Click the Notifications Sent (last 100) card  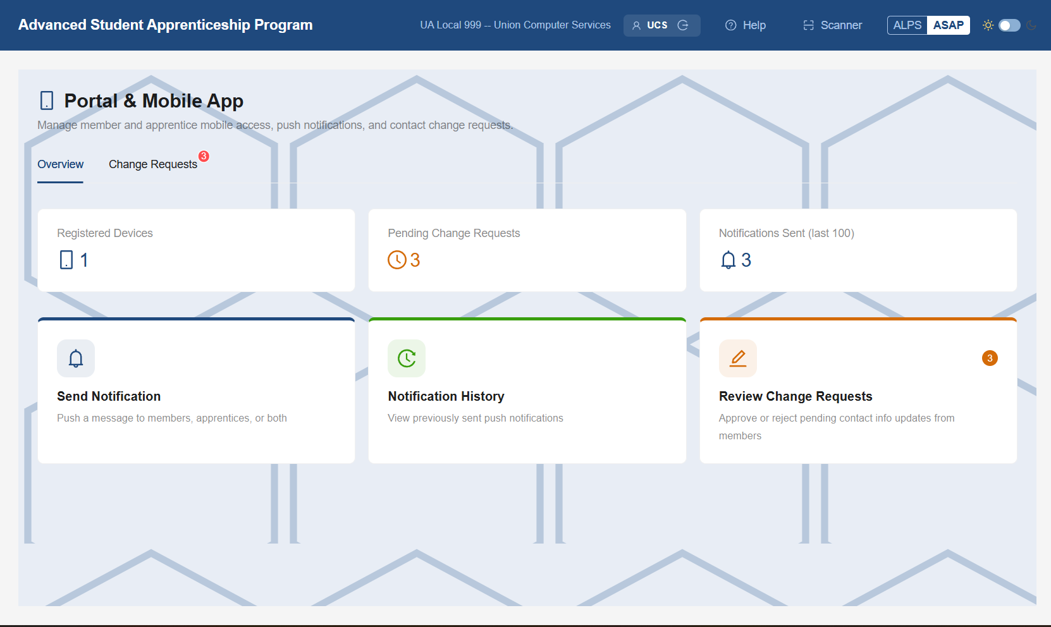pyautogui.click(x=858, y=250)
